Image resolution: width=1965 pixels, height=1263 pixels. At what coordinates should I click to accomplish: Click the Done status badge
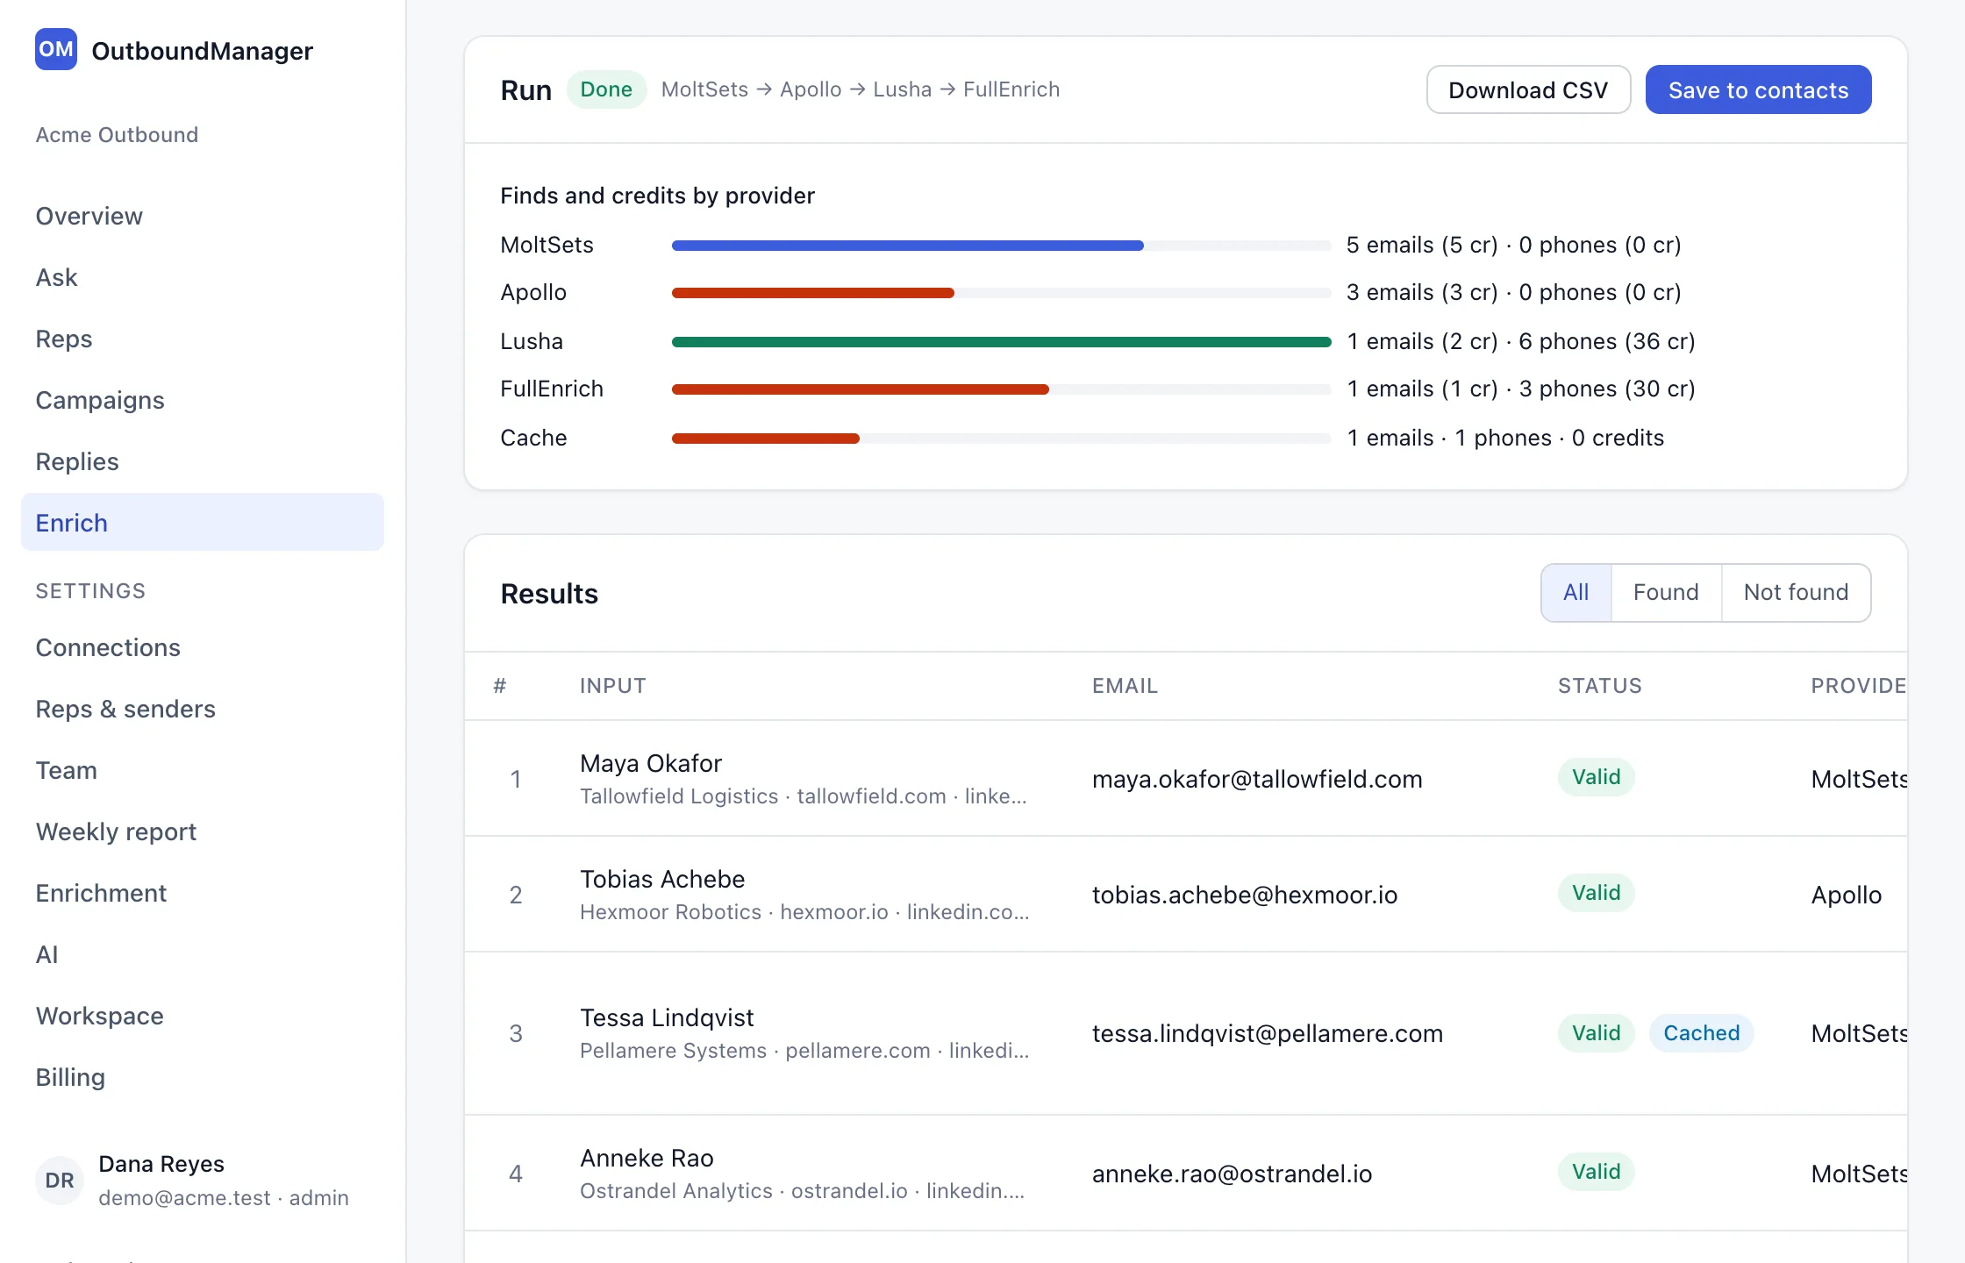(606, 89)
